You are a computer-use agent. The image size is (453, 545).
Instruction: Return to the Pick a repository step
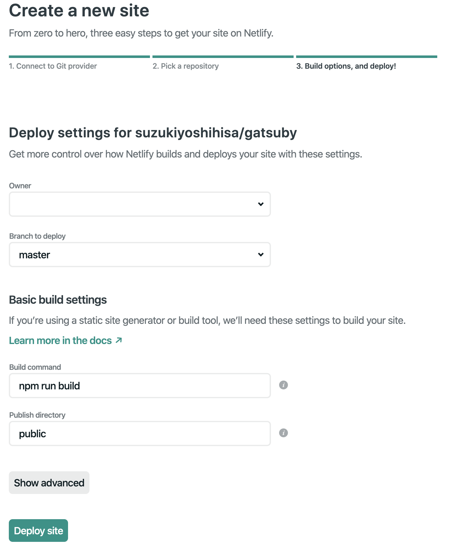(x=186, y=66)
